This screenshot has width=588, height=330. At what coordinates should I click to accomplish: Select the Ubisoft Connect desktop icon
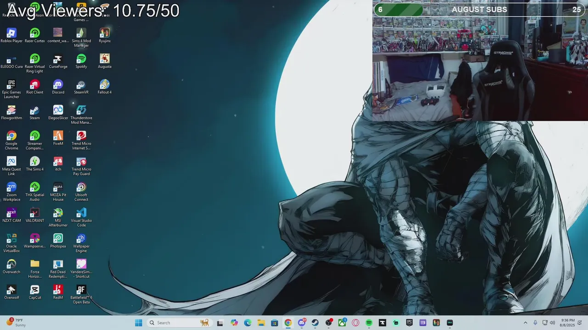81,192
